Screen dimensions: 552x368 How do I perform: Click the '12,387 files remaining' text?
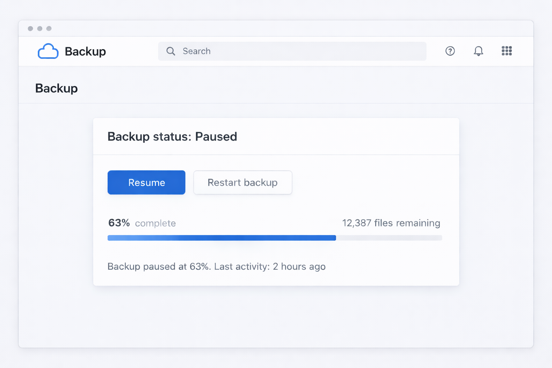pyautogui.click(x=391, y=223)
